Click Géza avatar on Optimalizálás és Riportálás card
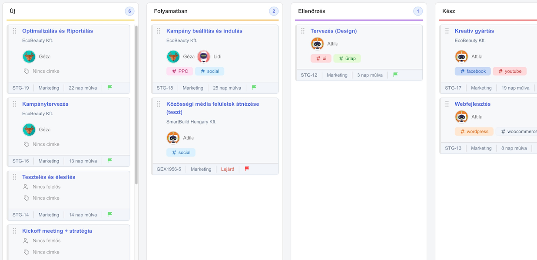 (29, 57)
